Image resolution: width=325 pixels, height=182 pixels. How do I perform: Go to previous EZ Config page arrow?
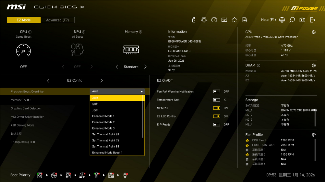point(48,81)
